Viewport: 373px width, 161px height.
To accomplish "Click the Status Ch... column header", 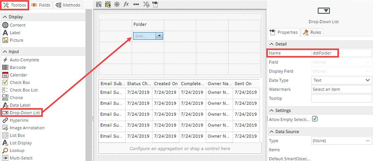I will coord(139,84).
